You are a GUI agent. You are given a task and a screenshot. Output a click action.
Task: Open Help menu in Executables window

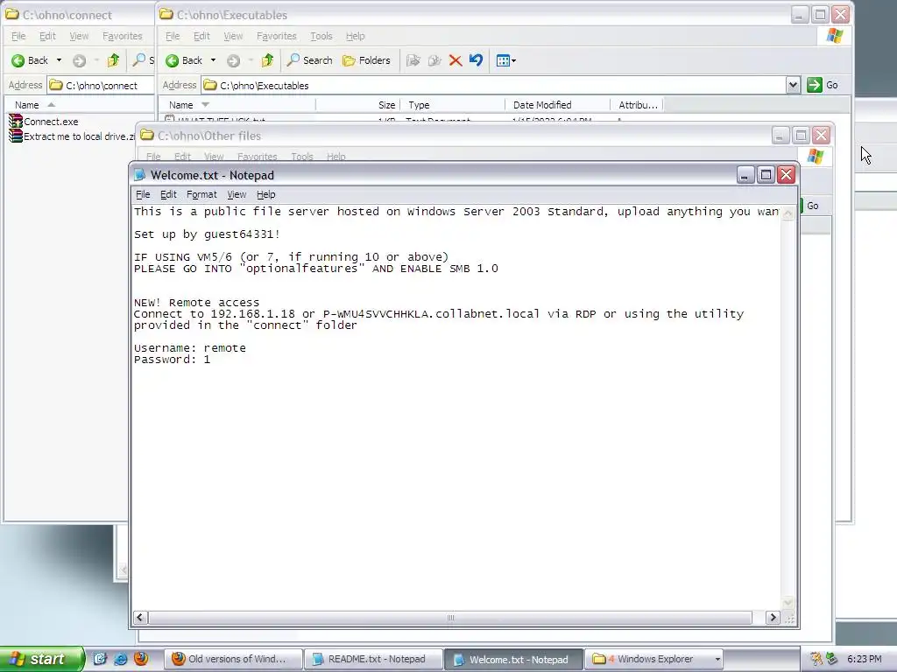coord(355,36)
